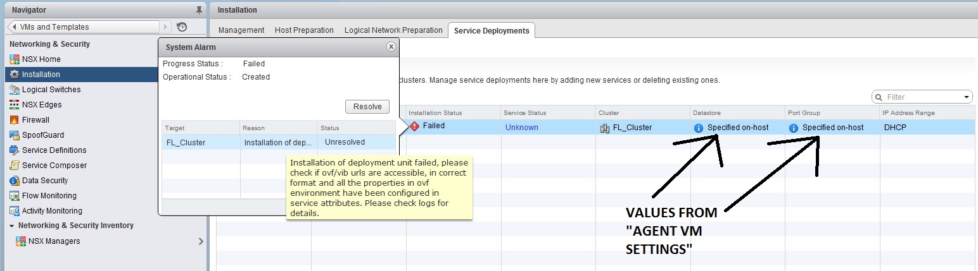Pin the Navigator panel
This screenshot has width=978, height=271.
click(x=200, y=10)
